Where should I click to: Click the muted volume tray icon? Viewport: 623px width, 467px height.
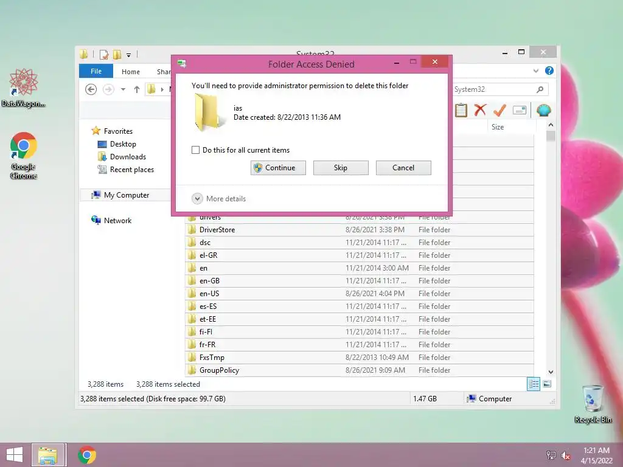tap(566, 455)
